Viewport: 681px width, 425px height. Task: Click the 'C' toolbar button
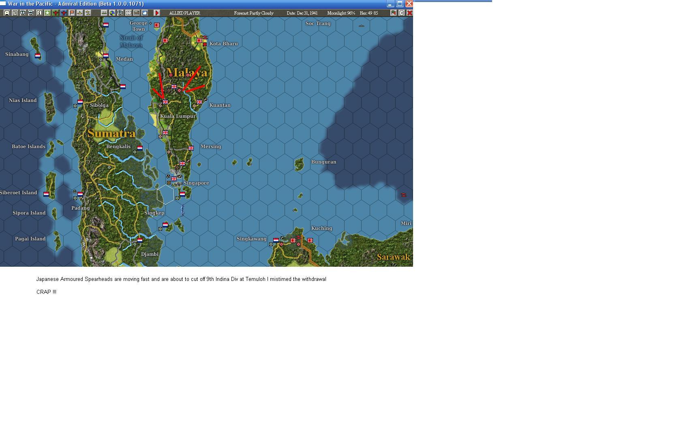(401, 13)
